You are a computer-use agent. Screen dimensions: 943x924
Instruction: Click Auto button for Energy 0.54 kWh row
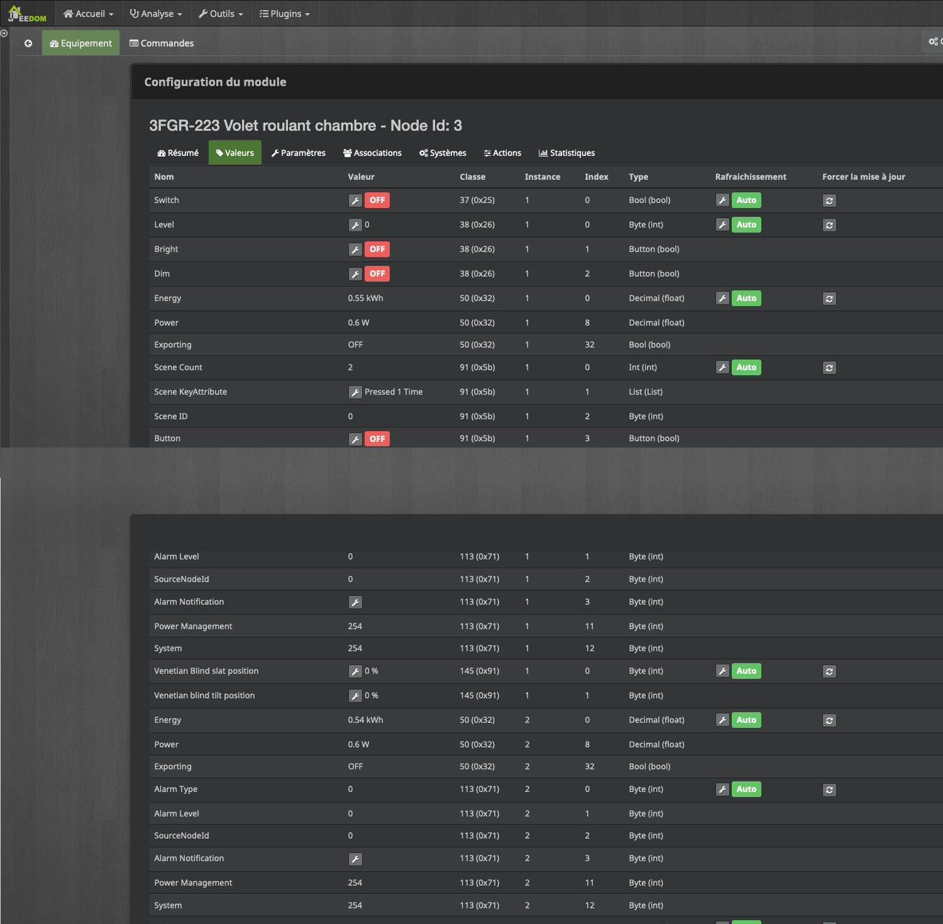[x=746, y=720]
